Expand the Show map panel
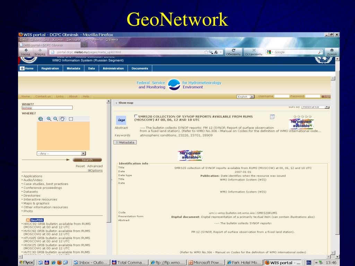This screenshot has height=266, width=355. (x=124, y=103)
